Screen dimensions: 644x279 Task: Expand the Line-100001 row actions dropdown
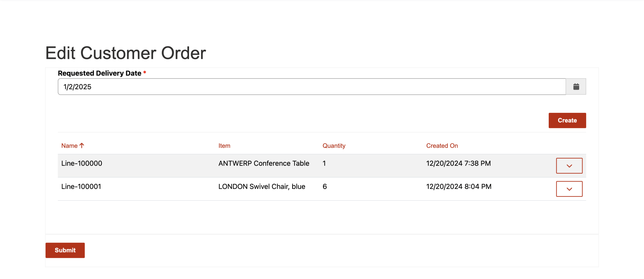tap(569, 189)
